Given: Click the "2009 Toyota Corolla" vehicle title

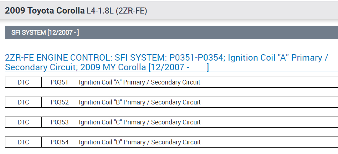Looking at the screenshot, I should coord(45,11).
